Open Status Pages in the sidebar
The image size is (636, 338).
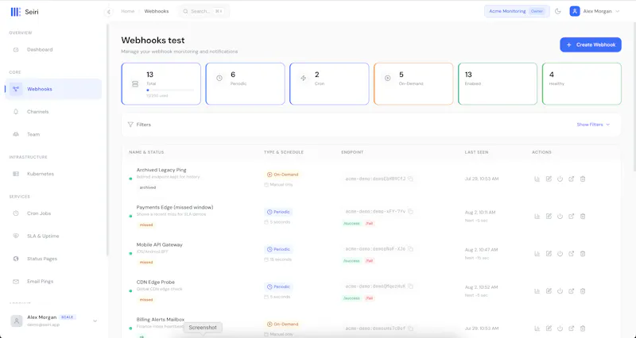pos(42,259)
